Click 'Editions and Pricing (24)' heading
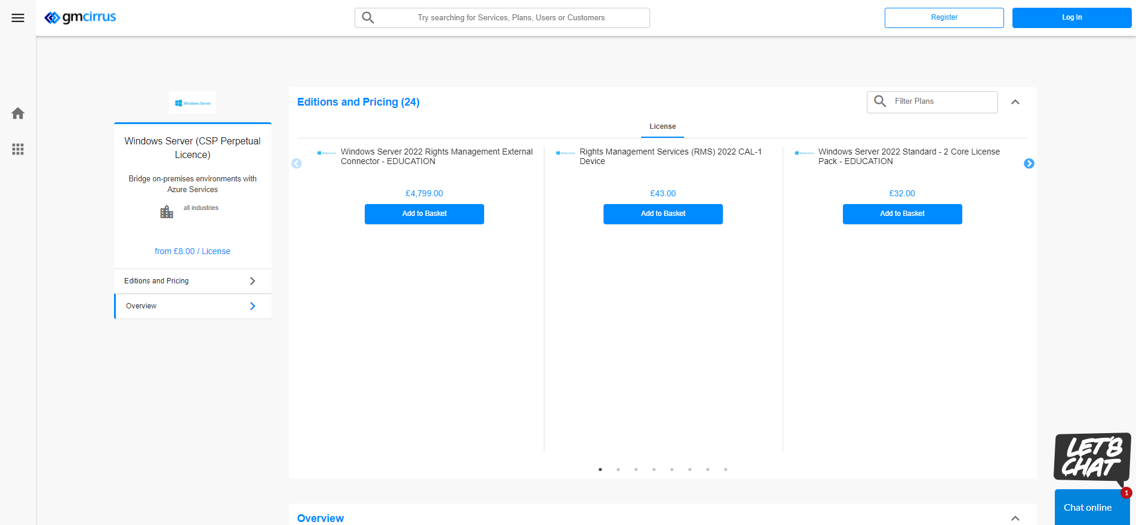The height and width of the screenshot is (525, 1136). [358, 102]
